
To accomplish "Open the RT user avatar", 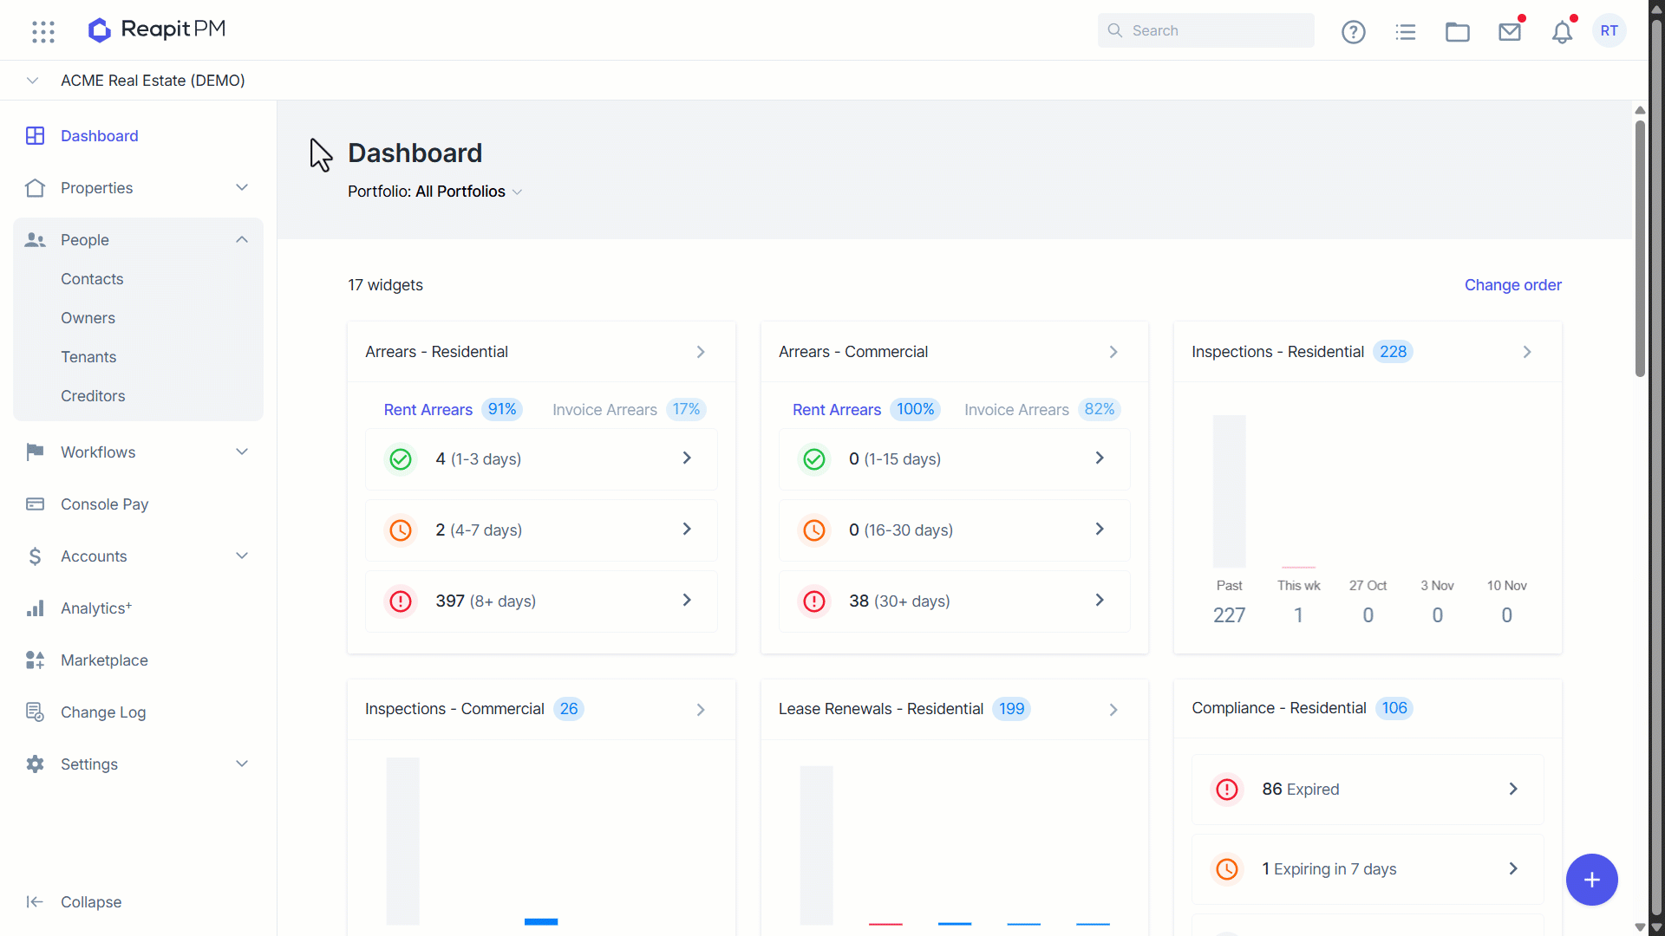I will coord(1609,31).
